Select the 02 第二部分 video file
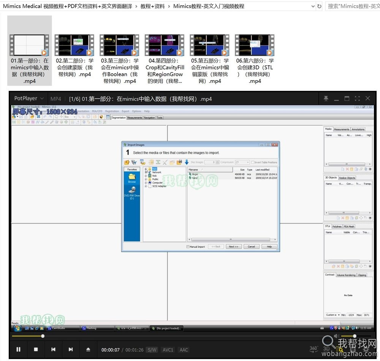This screenshot has height=361, width=380. click(x=74, y=56)
